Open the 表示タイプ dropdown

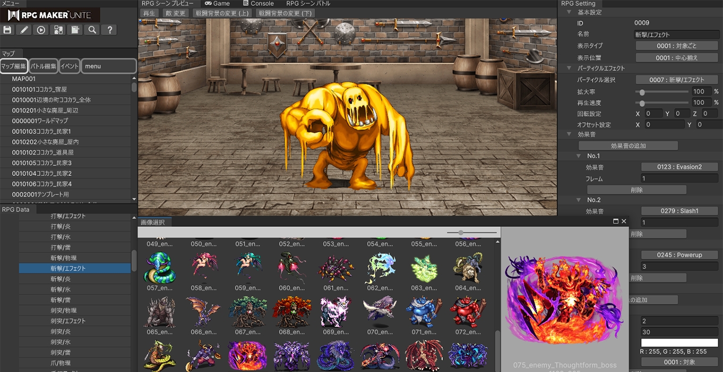(x=677, y=46)
